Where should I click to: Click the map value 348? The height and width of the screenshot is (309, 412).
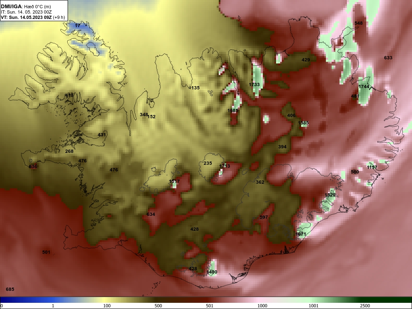tap(144, 115)
